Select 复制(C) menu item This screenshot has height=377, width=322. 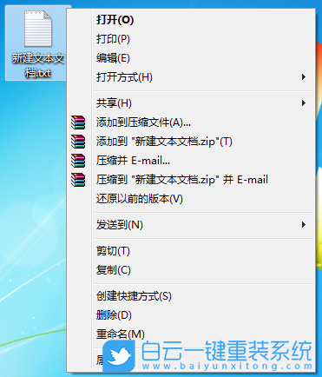coord(191,270)
